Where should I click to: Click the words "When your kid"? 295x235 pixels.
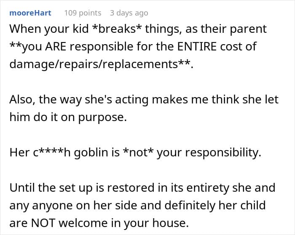pos(49,29)
